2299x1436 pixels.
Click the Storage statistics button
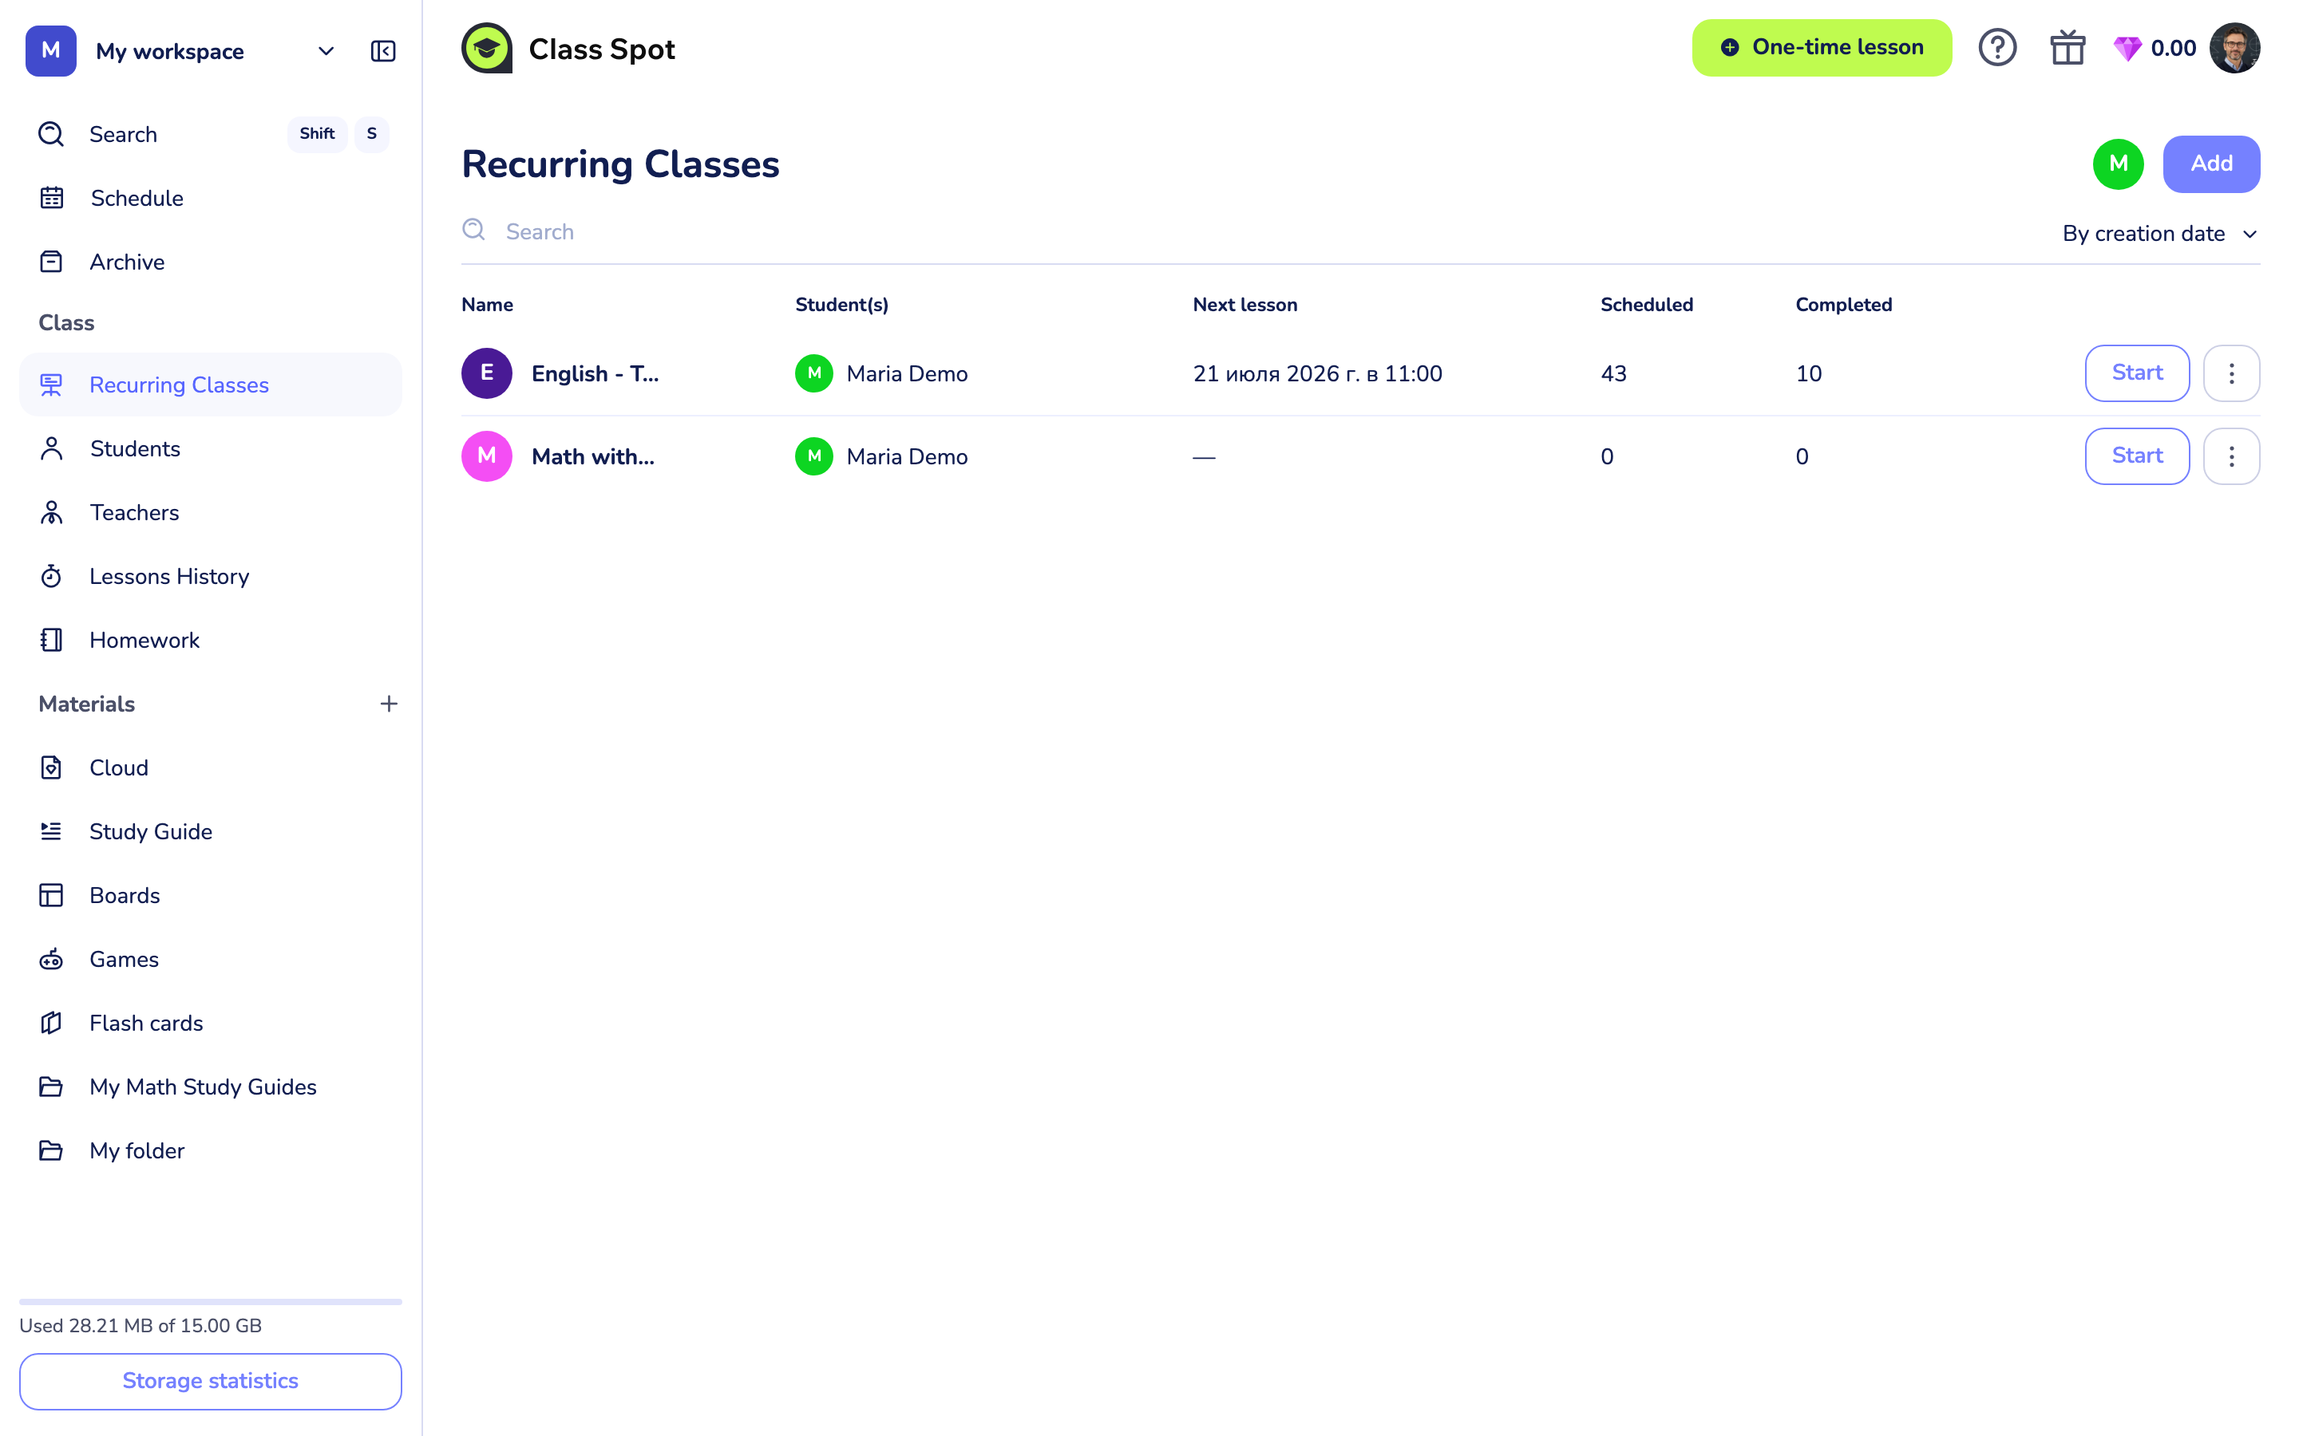click(x=210, y=1381)
